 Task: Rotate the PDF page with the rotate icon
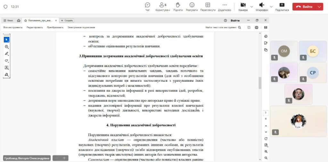pos(266,139)
